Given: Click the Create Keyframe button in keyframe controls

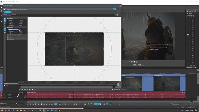Looking at the screenshot, I should [x=32, y=90].
